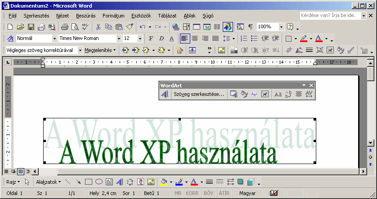
Task: Open the Formátum menu
Action: click(113, 16)
